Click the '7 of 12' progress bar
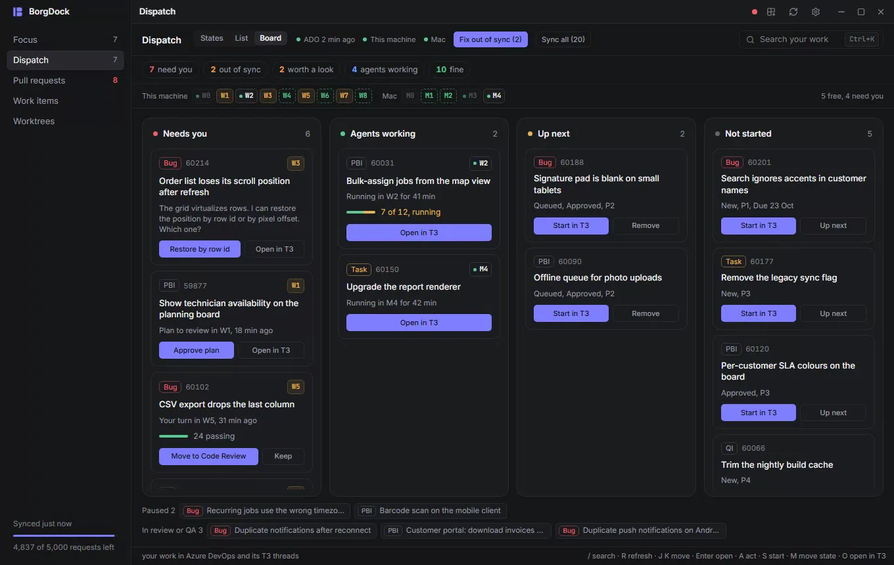 click(361, 212)
